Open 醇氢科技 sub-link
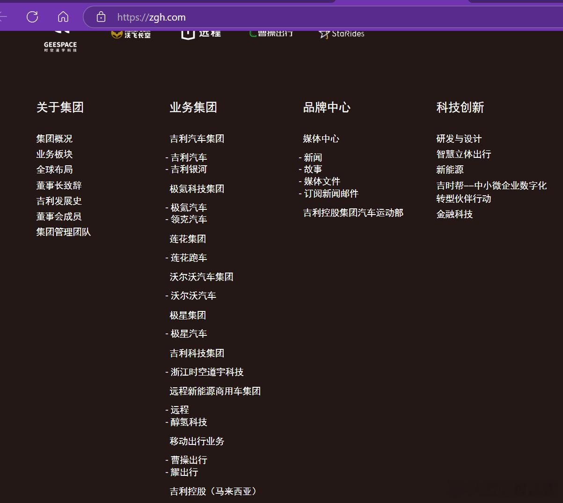 pos(189,422)
